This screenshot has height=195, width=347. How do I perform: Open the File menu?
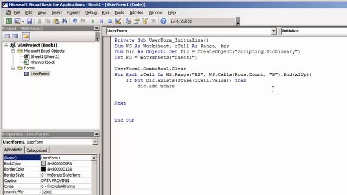point(17,13)
